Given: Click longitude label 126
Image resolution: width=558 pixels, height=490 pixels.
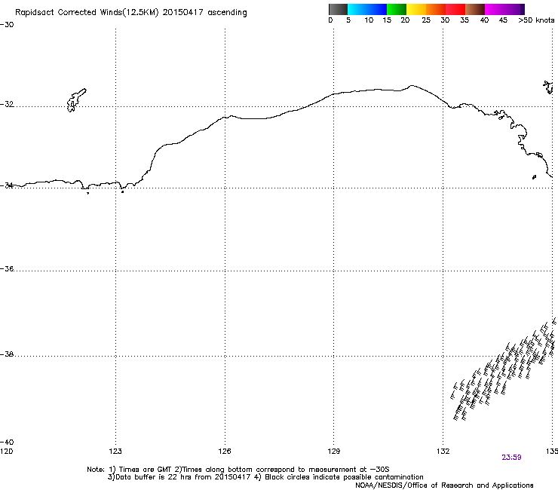Looking at the screenshot, I should (x=225, y=452).
